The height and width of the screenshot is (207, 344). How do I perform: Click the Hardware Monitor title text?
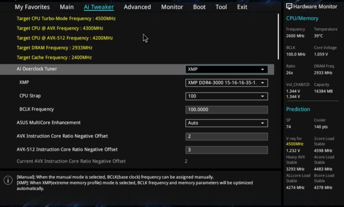(x=315, y=7)
